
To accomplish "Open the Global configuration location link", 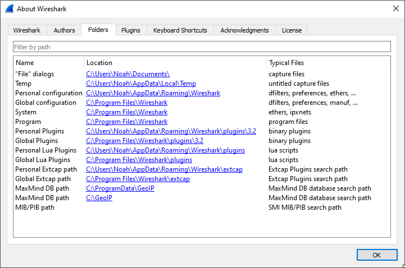I will (127, 103).
